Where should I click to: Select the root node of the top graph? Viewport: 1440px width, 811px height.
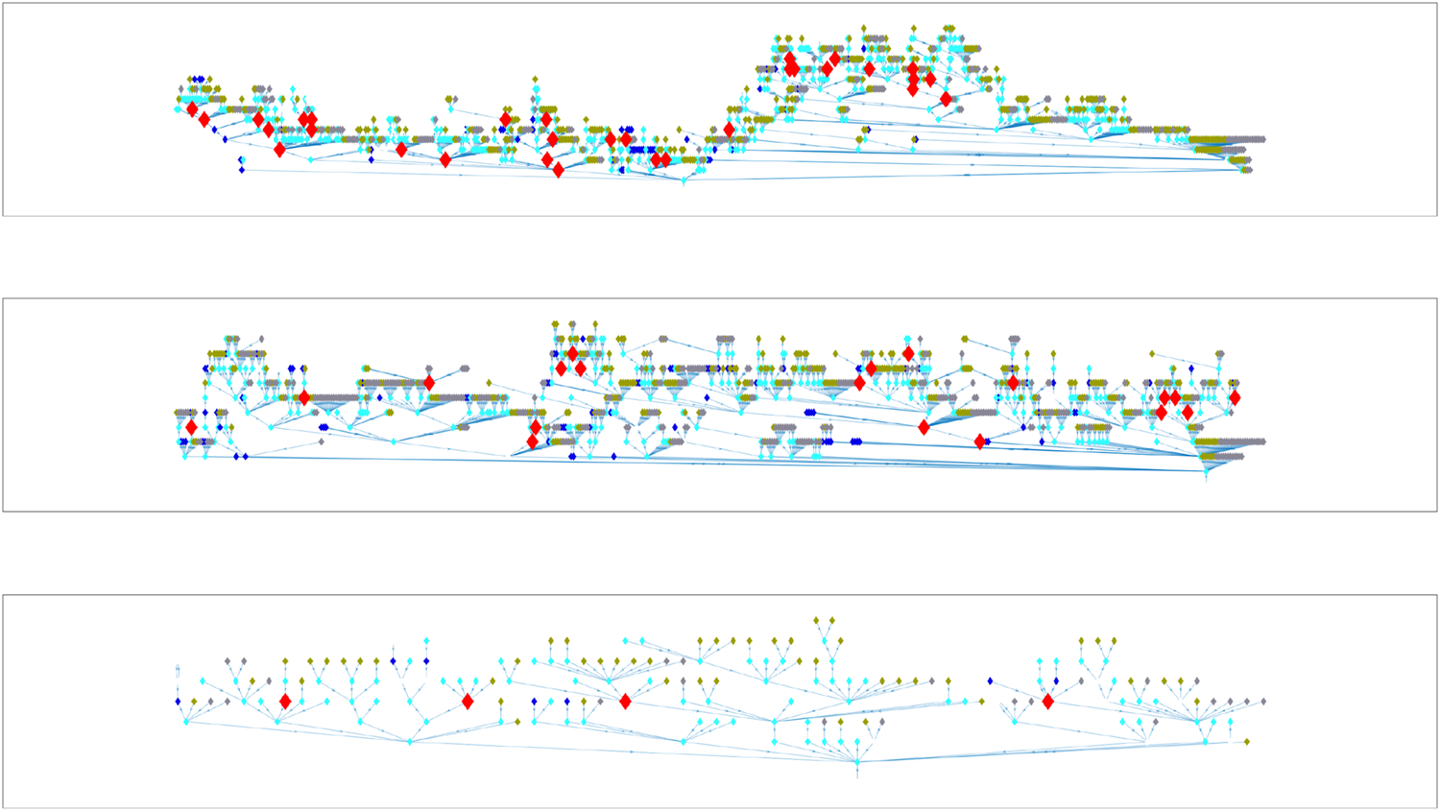(x=684, y=180)
